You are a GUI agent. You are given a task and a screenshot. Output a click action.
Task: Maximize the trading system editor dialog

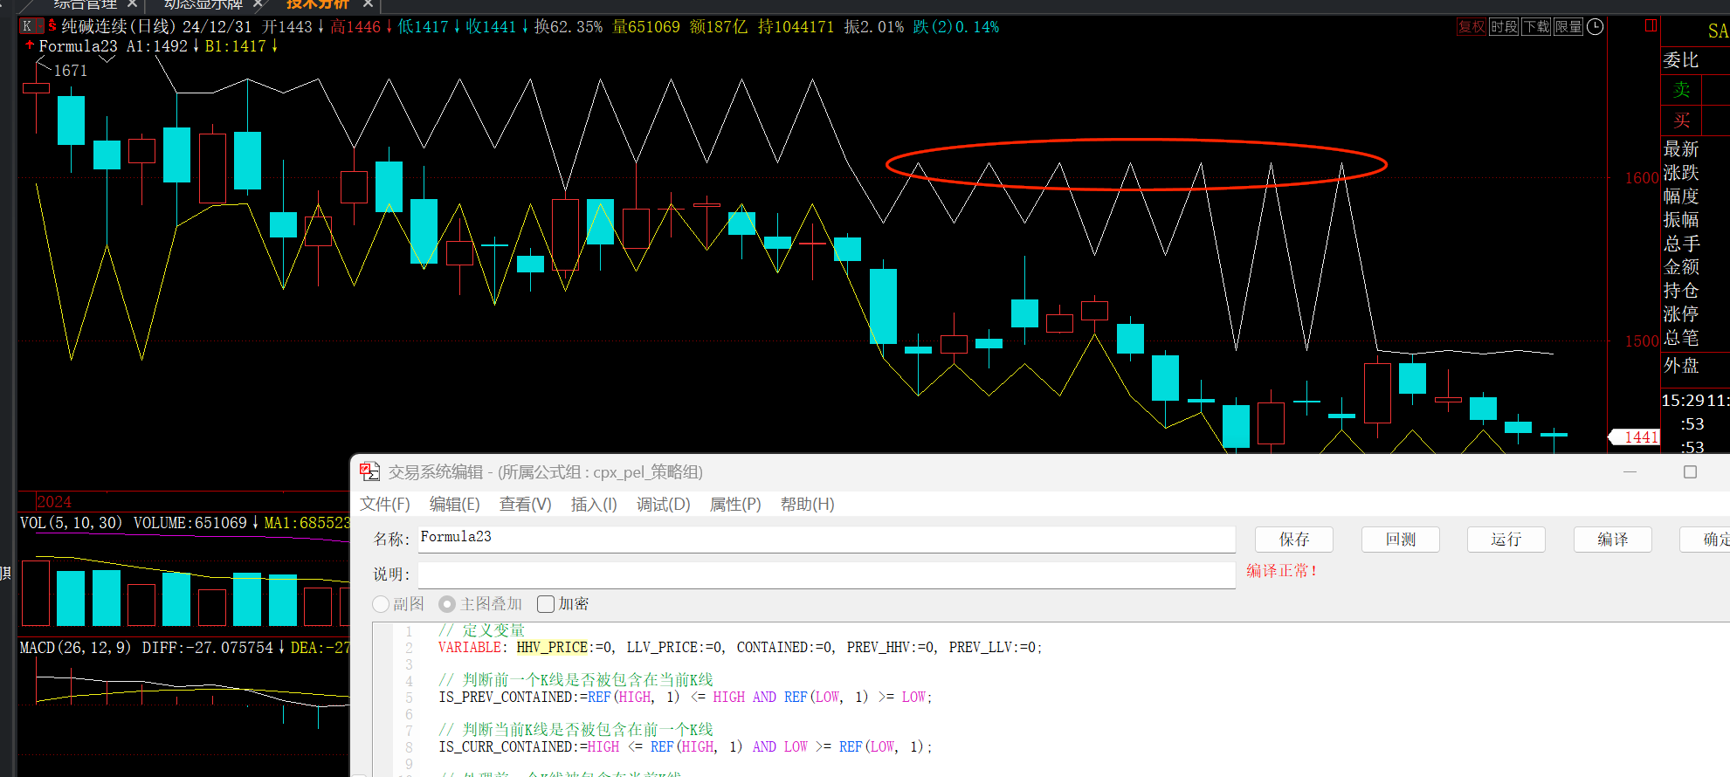click(x=1690, y=471)
